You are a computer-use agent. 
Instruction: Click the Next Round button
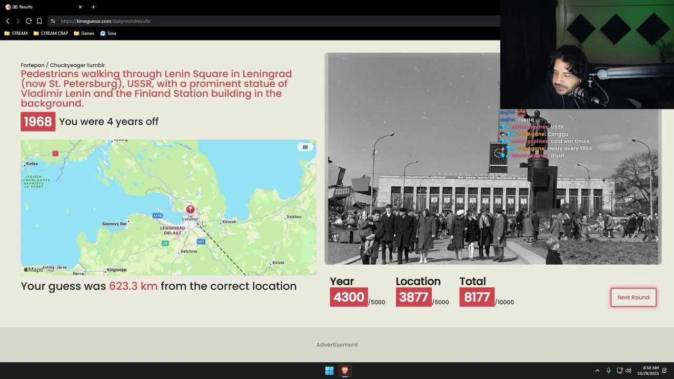pyautogui.click(x=633, y=297)
